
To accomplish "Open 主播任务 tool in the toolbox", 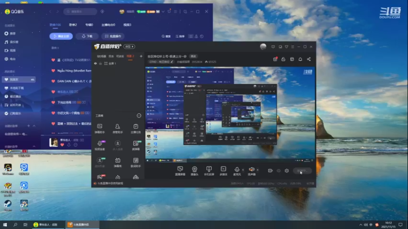I will pos(136,128).
